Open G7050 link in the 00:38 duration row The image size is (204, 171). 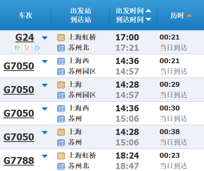click(x=19, y=137)
